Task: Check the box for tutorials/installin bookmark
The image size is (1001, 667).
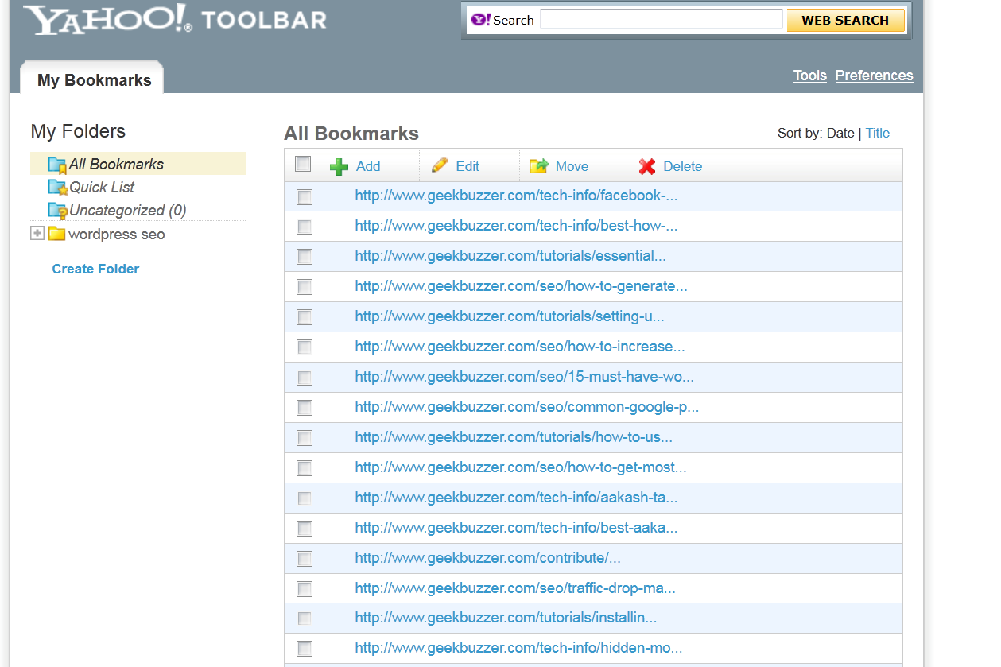Action: click(x=305, y=619)
